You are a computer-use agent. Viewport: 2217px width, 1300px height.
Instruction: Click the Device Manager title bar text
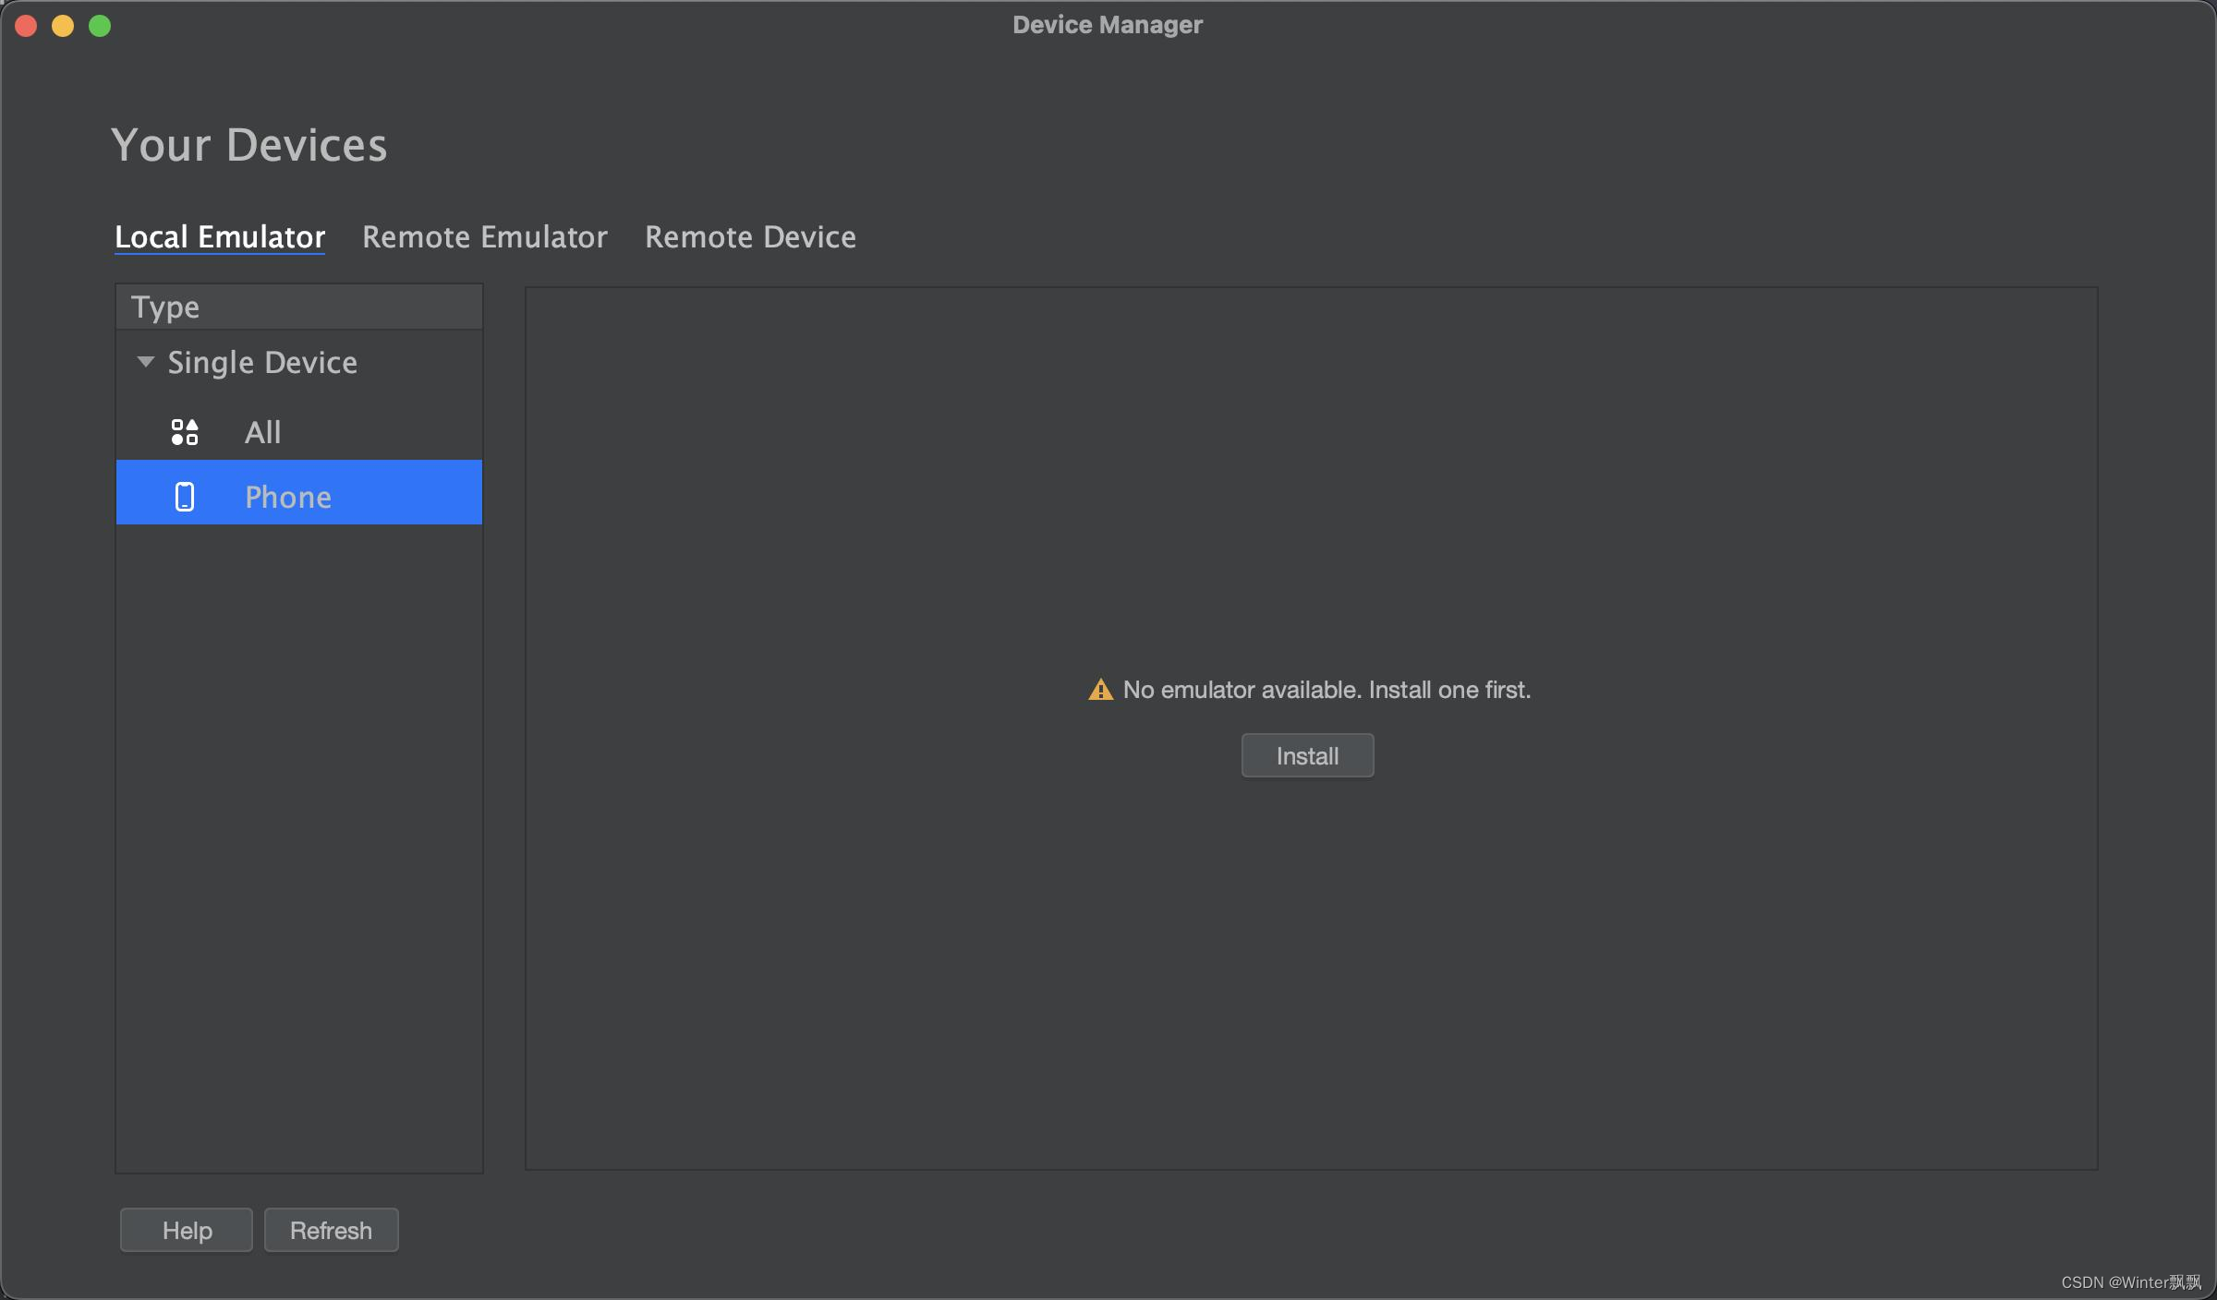(x=1108, y=25)
